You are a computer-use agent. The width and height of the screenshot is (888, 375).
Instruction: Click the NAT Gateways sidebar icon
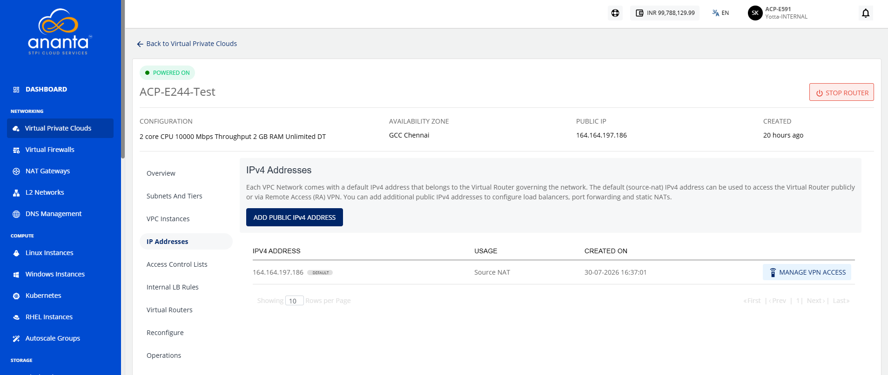(16, 171)
